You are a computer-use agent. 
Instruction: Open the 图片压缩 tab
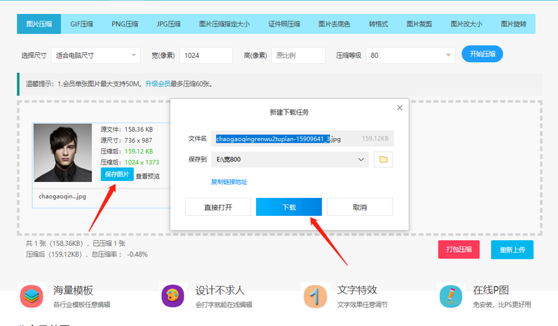tap(39, 24)
